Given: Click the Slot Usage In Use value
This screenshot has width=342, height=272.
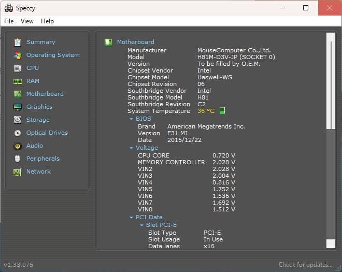Looking at the screenshot, I should click(x=213, y=239).
